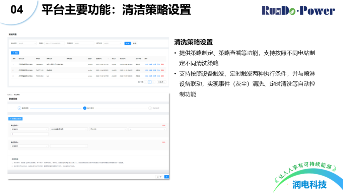This screenshot has height=193, width=343.
Task: Open the 运行状态 filter dropdown
Action: tap(113, 43)
